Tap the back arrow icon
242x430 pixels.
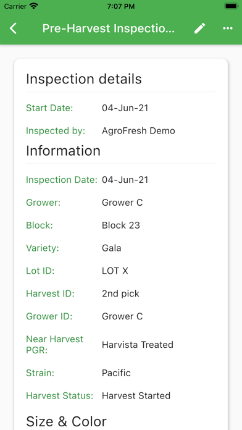[x=13, y=28]
